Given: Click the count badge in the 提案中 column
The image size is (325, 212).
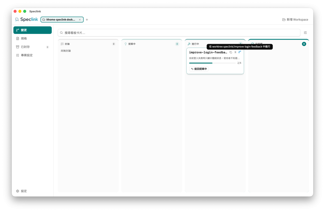Looking at the screenshot, I should 177,44.
